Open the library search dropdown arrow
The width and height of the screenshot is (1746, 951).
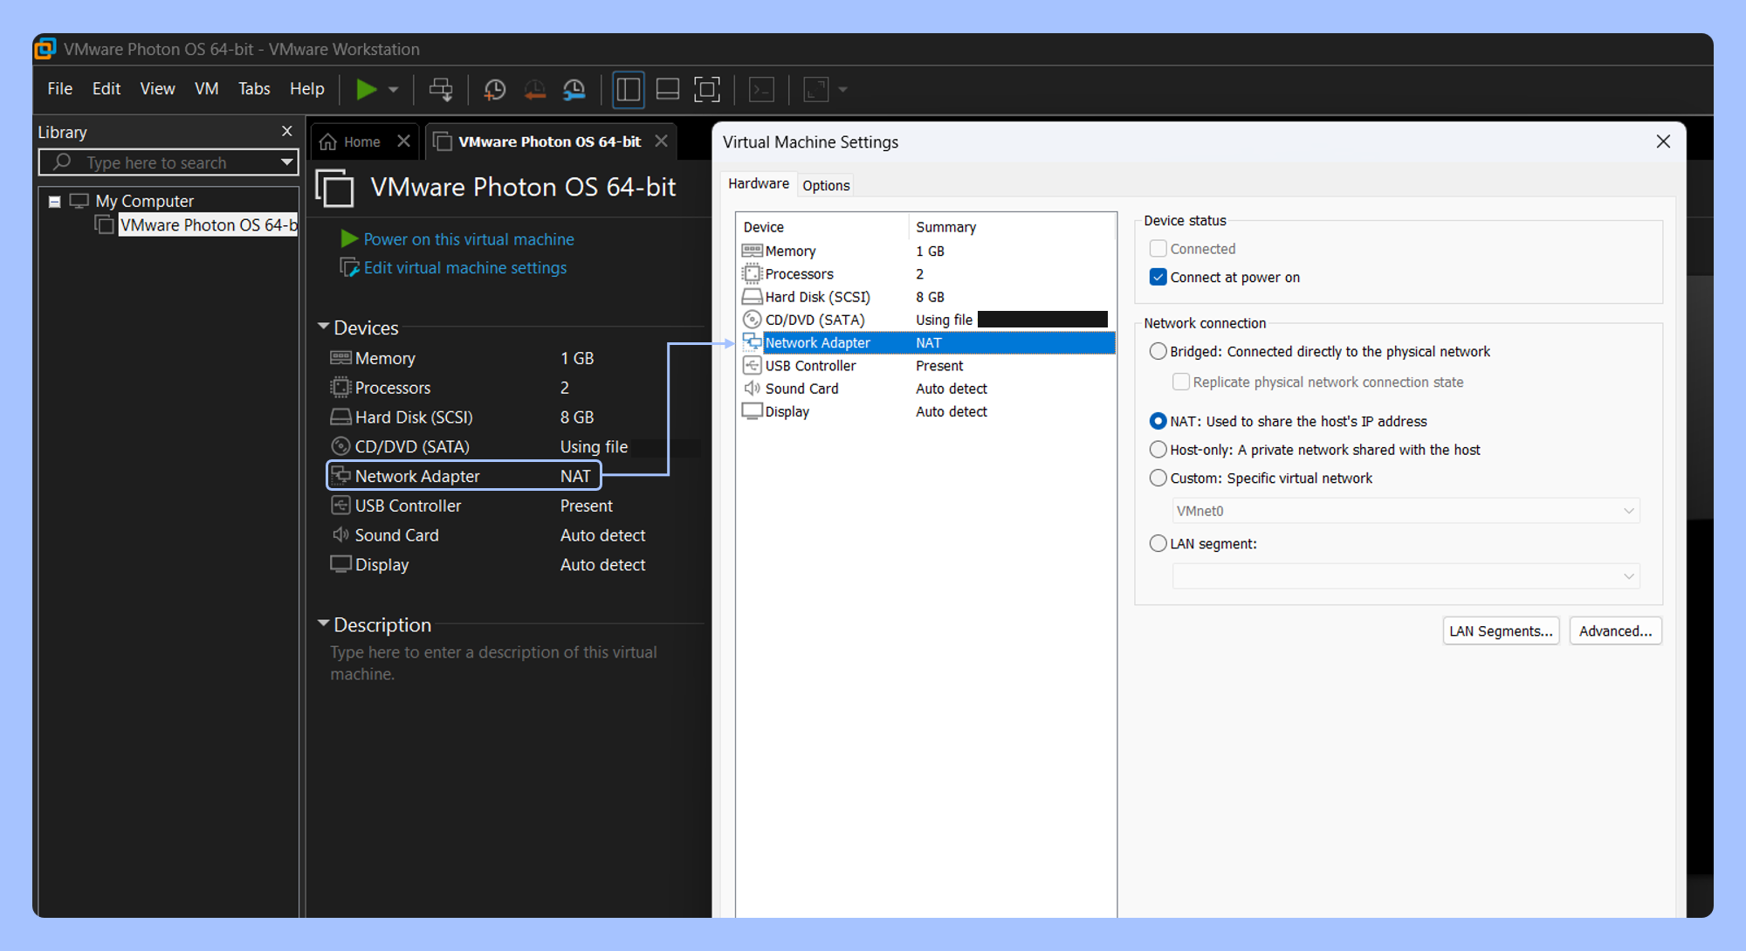(x=286, y=162)
